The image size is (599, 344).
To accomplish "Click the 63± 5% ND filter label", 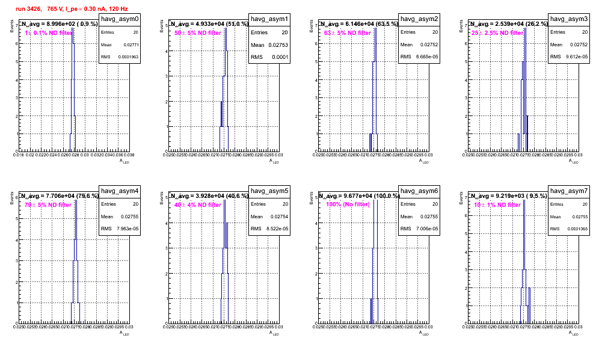I will click(x=348, y=33).
